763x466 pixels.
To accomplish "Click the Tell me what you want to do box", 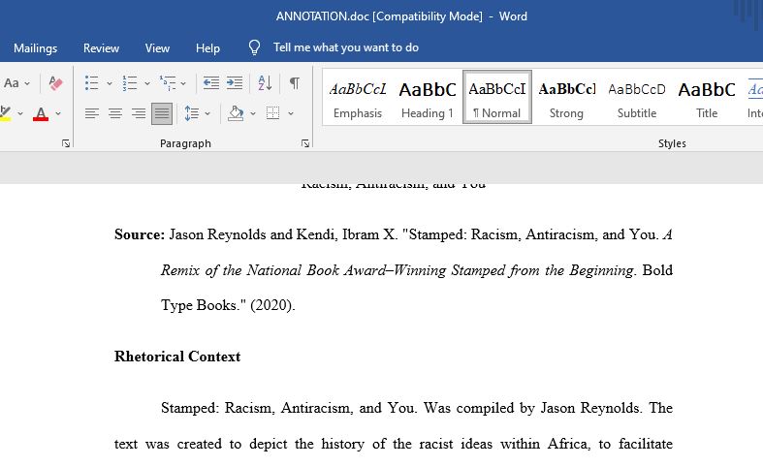I will pos(345,47).
